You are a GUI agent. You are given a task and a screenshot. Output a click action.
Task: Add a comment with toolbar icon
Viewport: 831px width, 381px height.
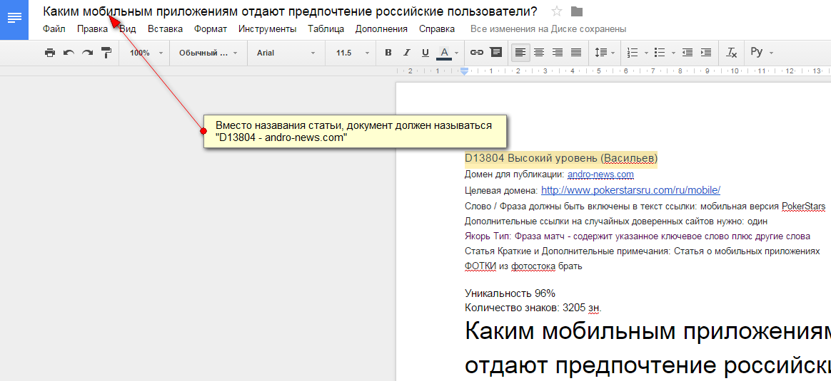click(495, 53)
